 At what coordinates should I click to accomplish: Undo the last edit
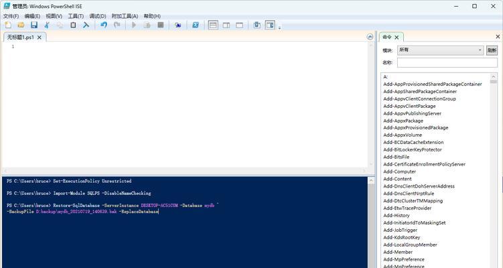click(x=104, y=25)
